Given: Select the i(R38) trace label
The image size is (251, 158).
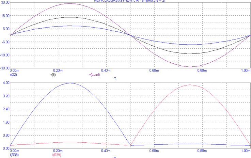Looking at the screenshot, I should point(14,155).
